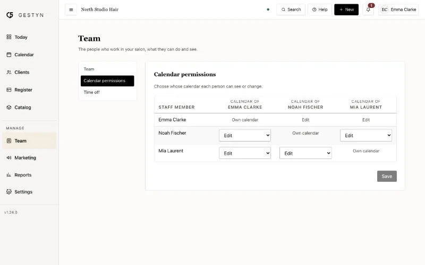Click Emma's Edit text for Mia's calendar
This screenshot has width=425, height=265.
pyautogui.click(x=366, y=120)
